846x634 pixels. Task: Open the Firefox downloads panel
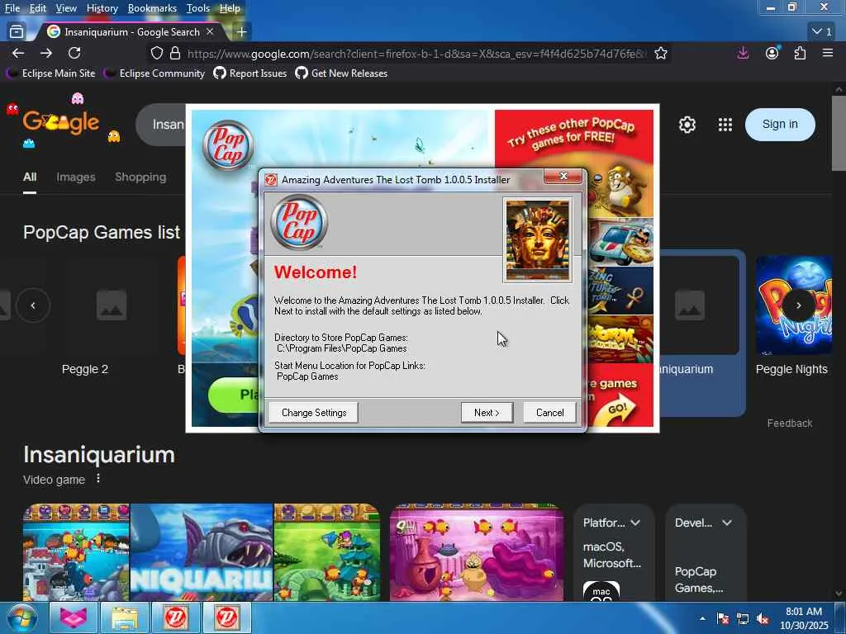[x=743, y=53]
